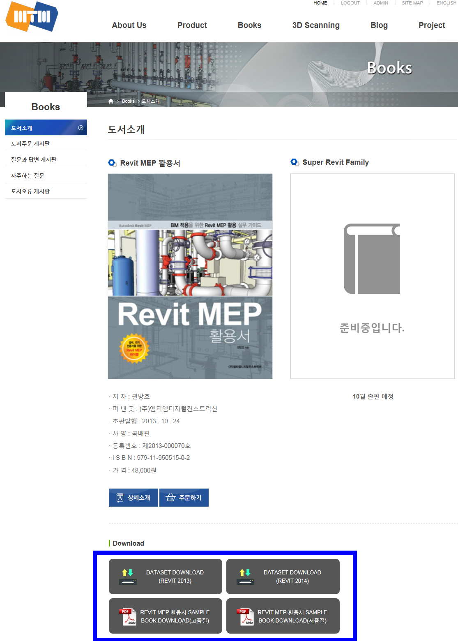Download the Revit 2013 dataset
The image size is (458, 641).
tap(166, 576)
